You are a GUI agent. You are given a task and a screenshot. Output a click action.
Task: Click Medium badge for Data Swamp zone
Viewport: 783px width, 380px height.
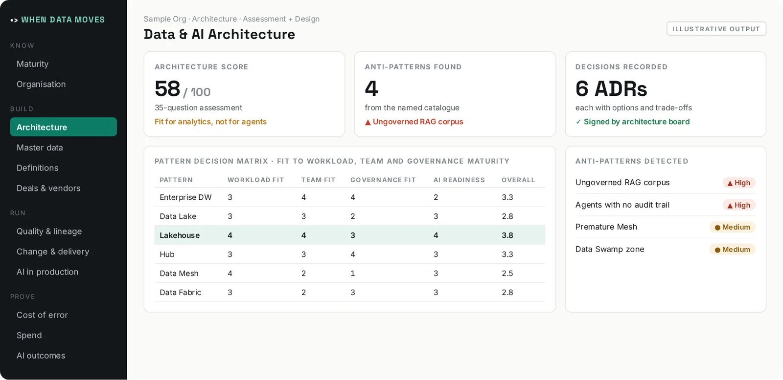pos(733,250)
